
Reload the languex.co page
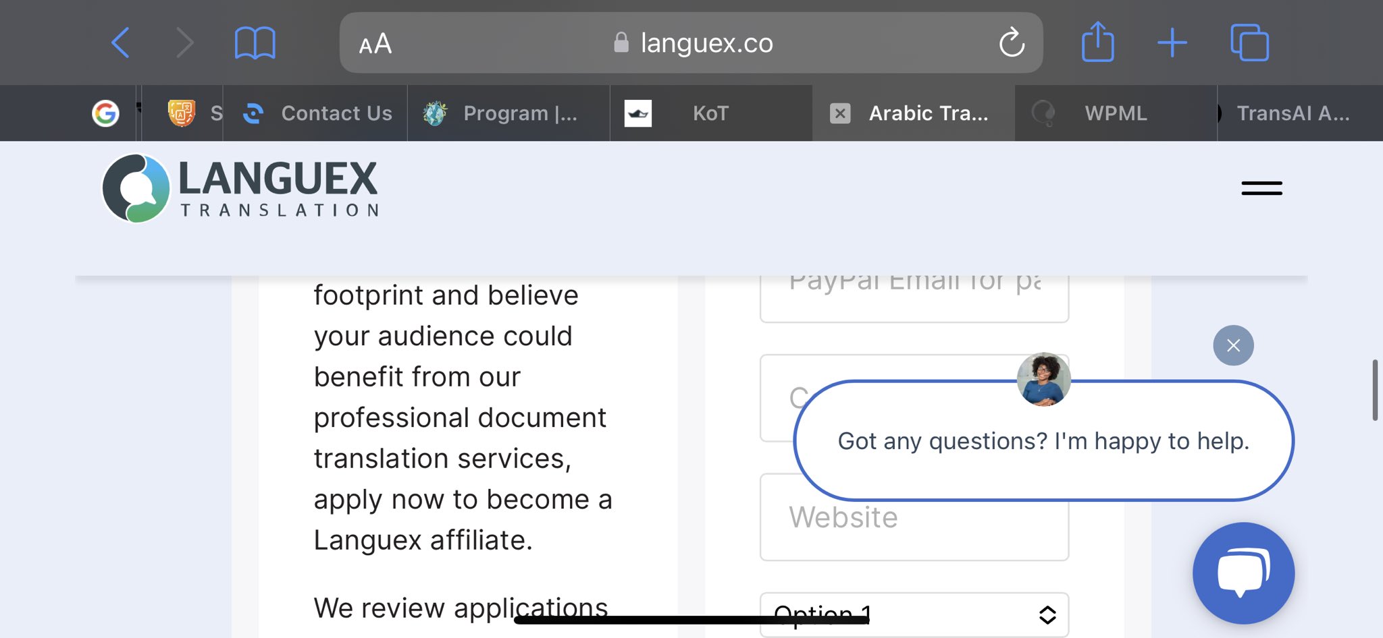(x=1012, y=42)
